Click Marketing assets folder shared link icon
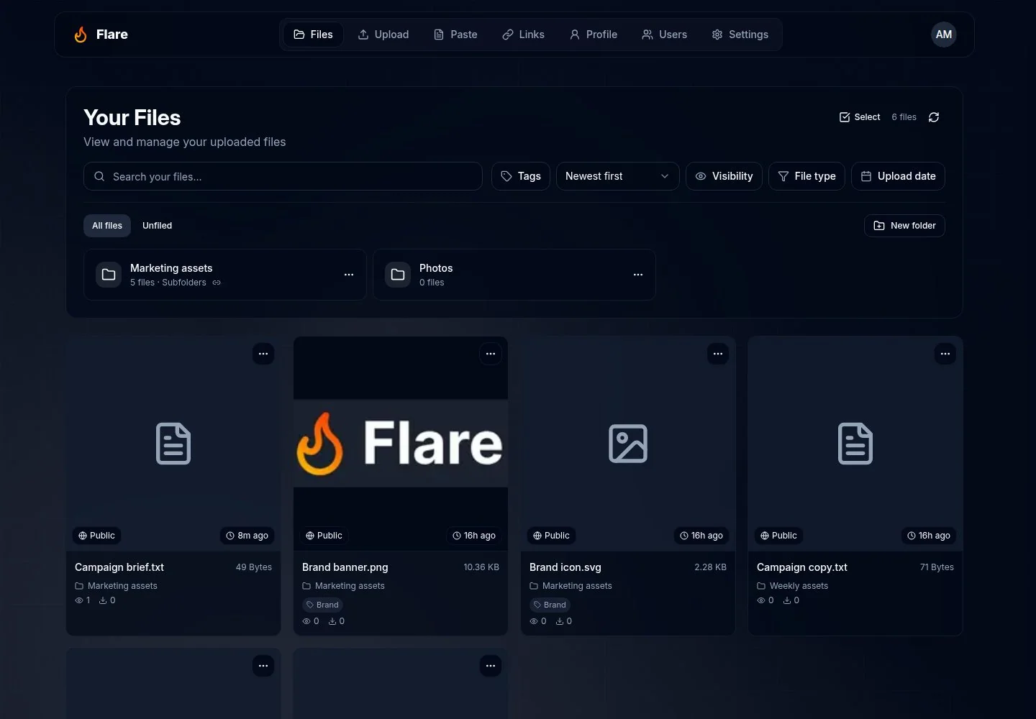The width and height of the screenshot is (1036, 719). pos(217,283)
